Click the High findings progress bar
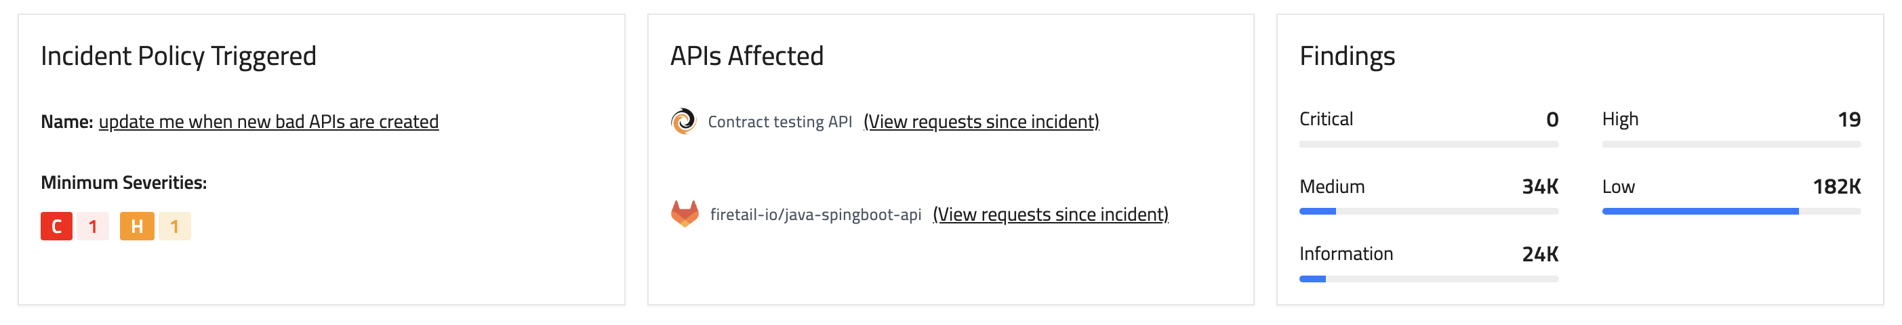This screenshot has width=1902, height=325. click(1731, 144)
